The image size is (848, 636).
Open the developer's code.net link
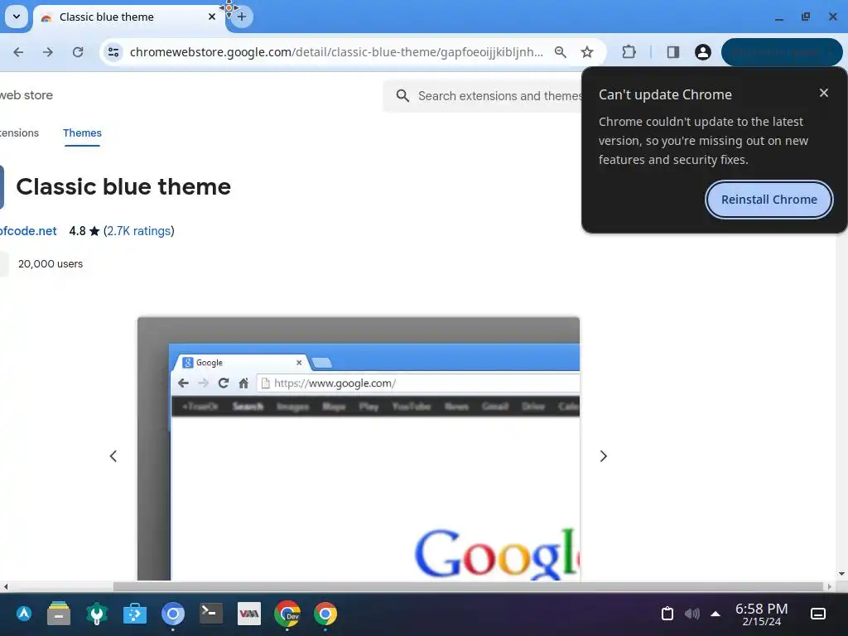pos(28,231)
